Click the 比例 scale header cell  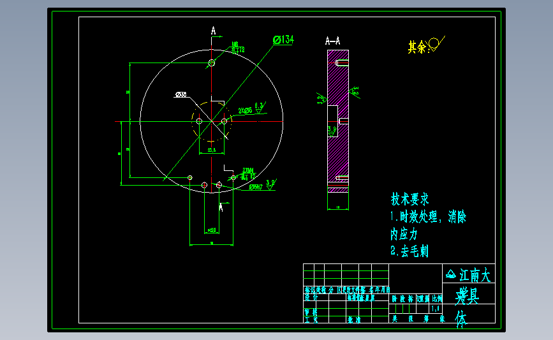coord(437,299)
